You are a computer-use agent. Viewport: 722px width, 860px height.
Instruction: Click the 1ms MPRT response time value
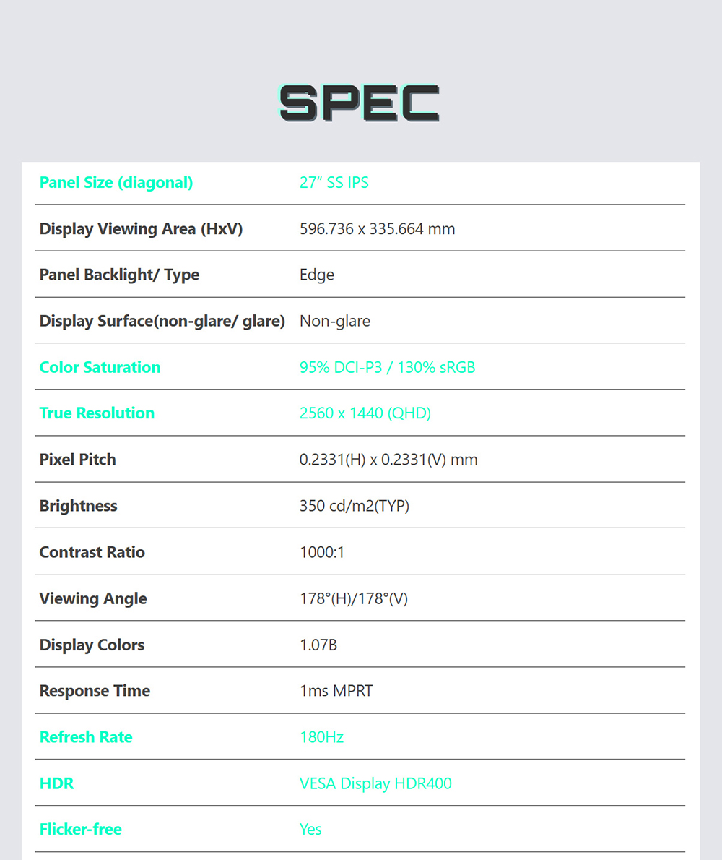tap(336, 690)
